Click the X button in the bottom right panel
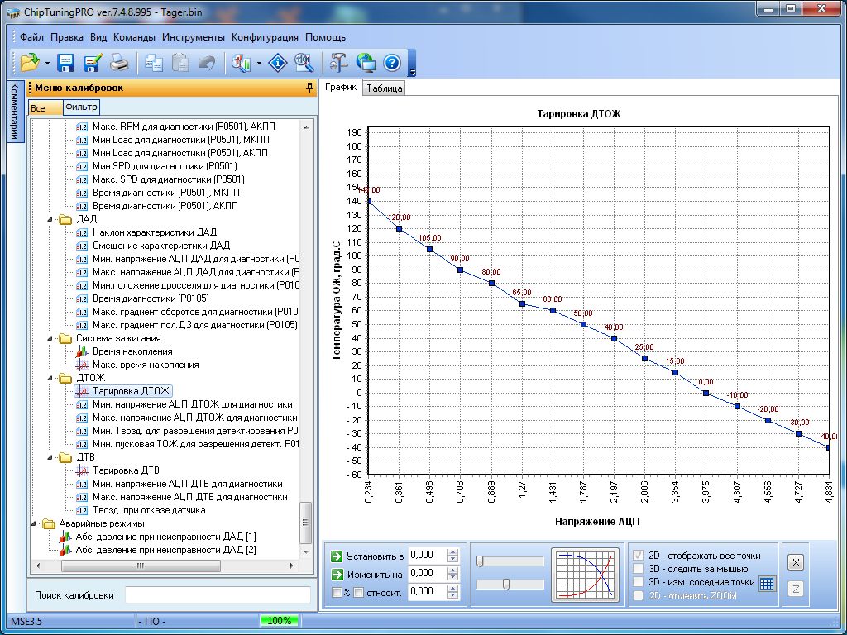This screenshot has width=847, height=635. (x=795, y=562)
